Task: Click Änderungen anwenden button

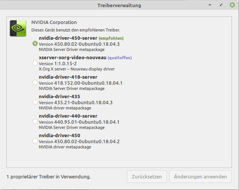Action: point(201,177)
